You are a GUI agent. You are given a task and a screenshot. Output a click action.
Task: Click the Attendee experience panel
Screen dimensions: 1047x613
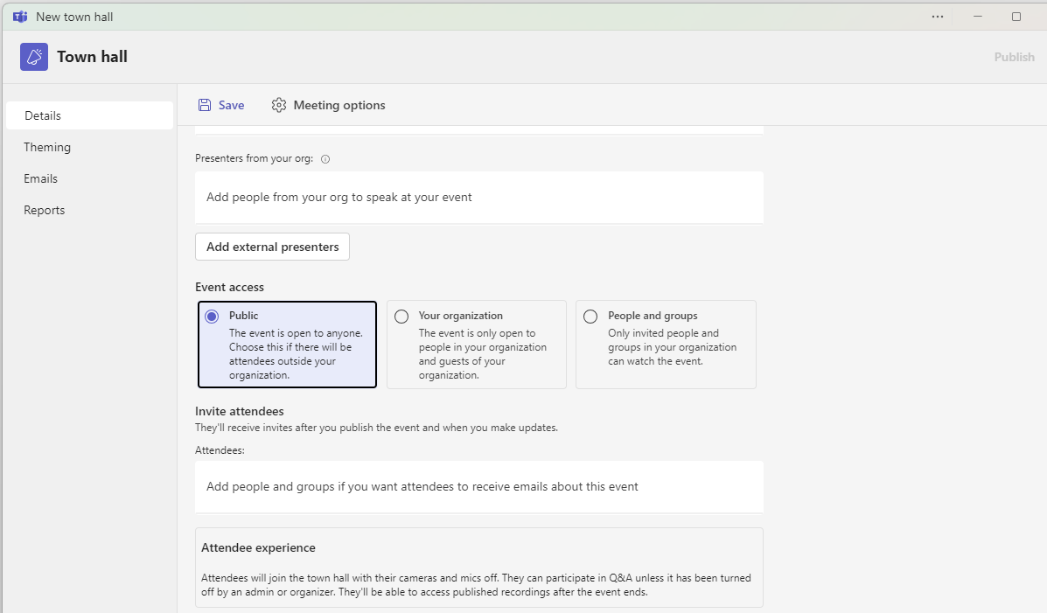478,567
